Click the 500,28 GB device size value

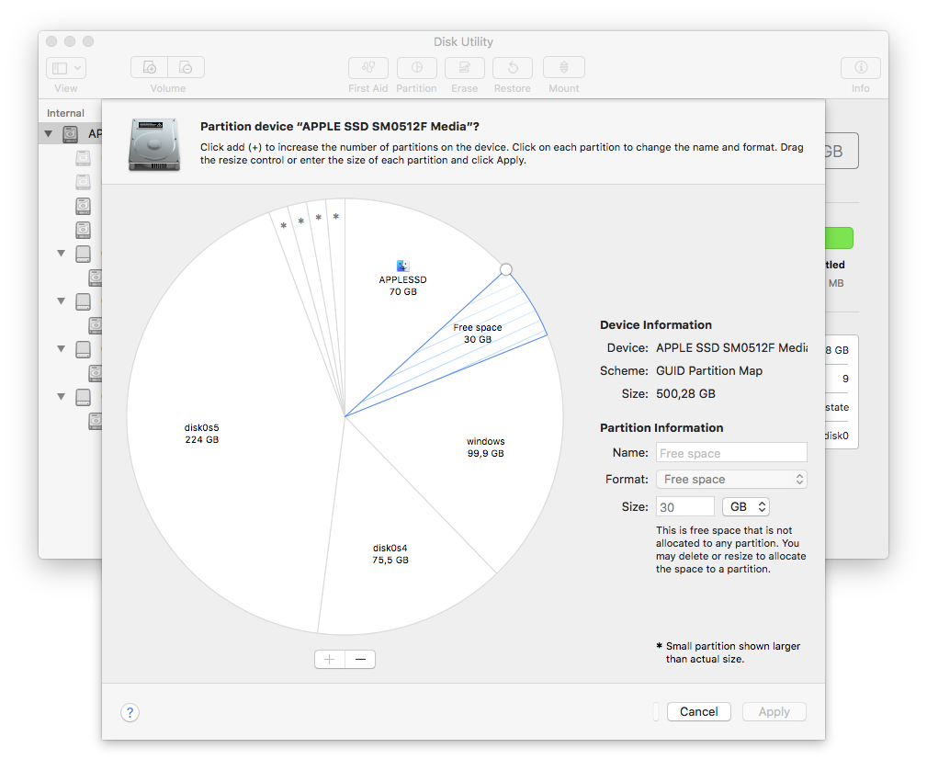click(685, 393)
